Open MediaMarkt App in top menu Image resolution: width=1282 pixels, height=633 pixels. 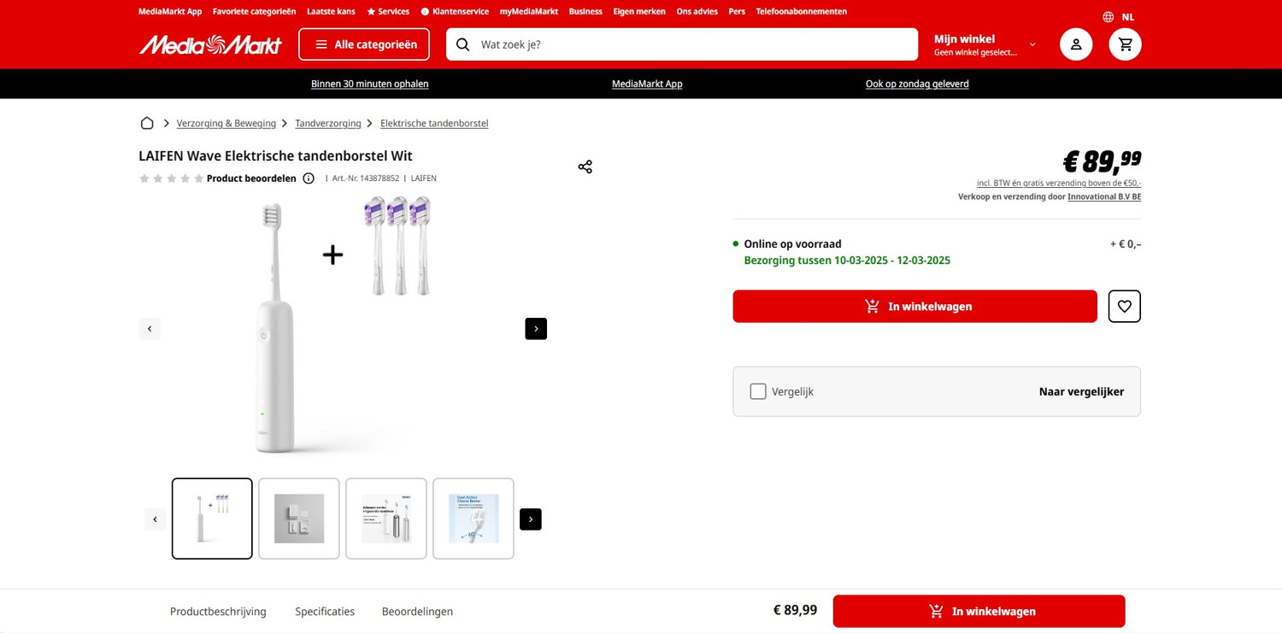(x=170, y=12)
